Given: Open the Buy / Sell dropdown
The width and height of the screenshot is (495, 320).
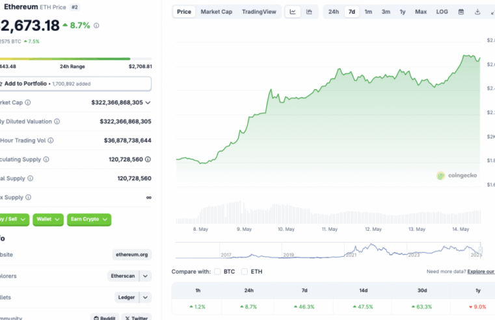Looking at the screenshot, I should tap(14, 219).
